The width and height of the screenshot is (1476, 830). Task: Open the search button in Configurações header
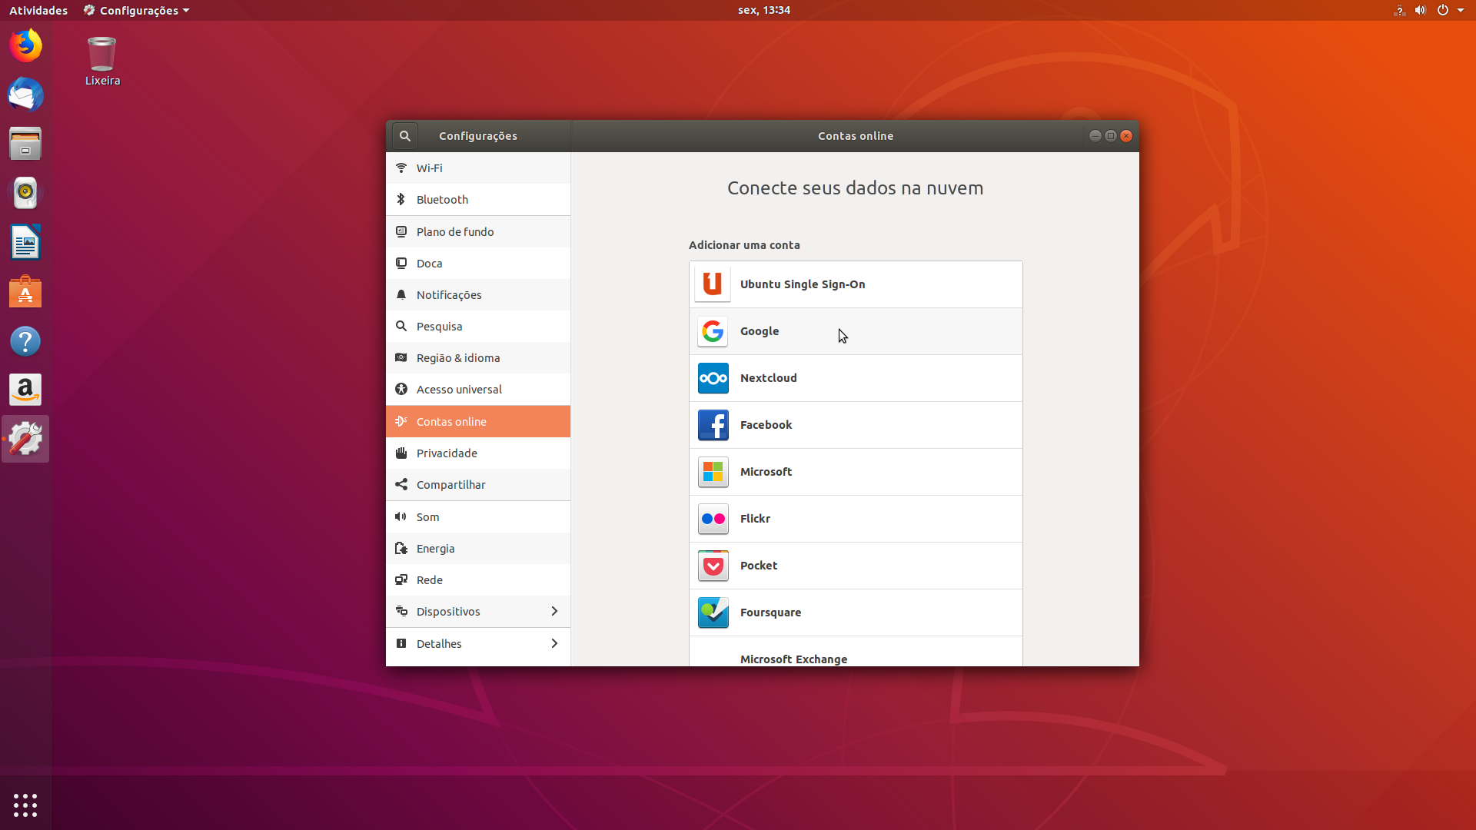[x=404, y=136]
